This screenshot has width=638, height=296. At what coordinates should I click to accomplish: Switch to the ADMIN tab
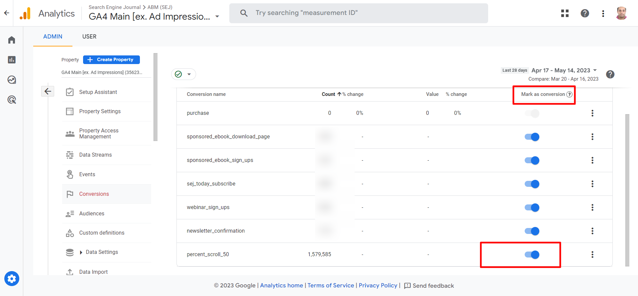[53, 37]
